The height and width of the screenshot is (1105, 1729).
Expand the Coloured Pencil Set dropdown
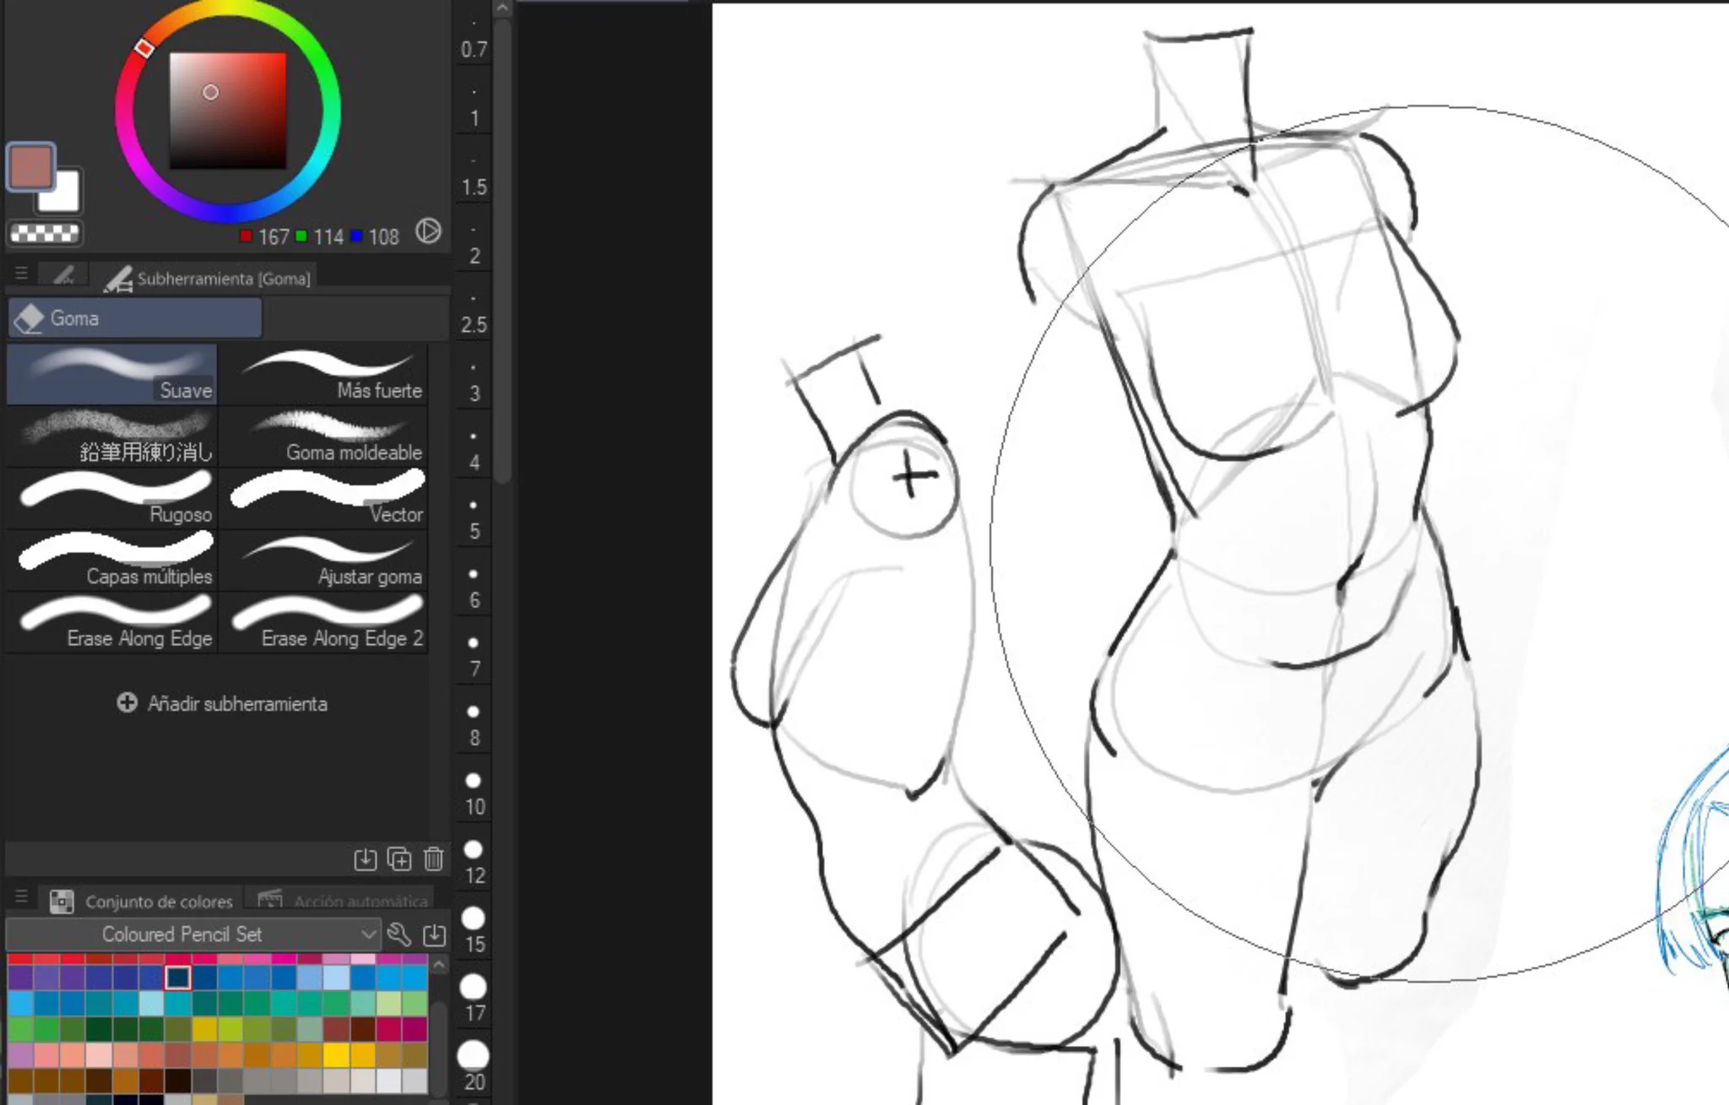tap(192, 934)
